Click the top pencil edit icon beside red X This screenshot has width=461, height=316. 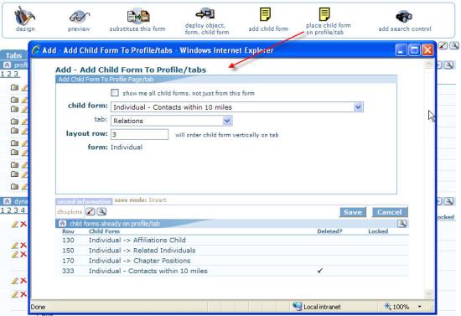point(15,225)
